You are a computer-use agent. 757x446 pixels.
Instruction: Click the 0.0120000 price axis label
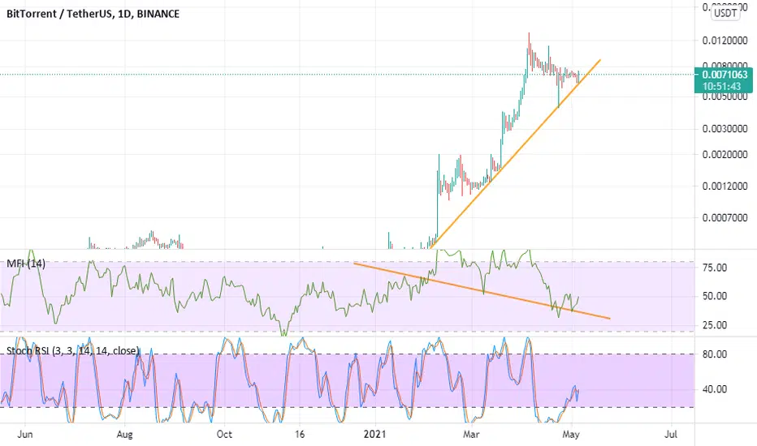tap(725, 41)
